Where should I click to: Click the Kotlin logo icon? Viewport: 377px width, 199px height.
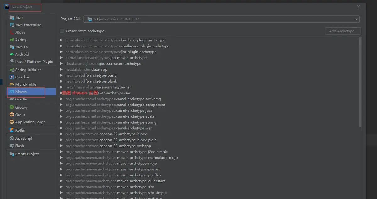[12, 130]
